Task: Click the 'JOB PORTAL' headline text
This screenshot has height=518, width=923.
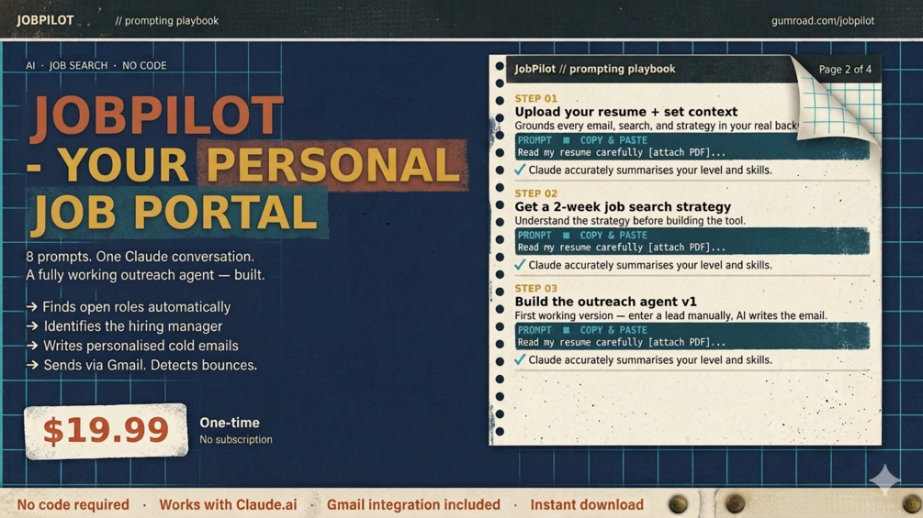Action: pyautogui.click(x=174, y=212)
